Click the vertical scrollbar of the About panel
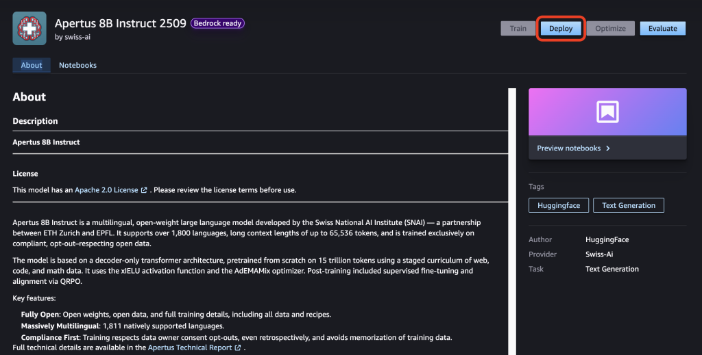 pyautogui.click(x=511, y=219)
